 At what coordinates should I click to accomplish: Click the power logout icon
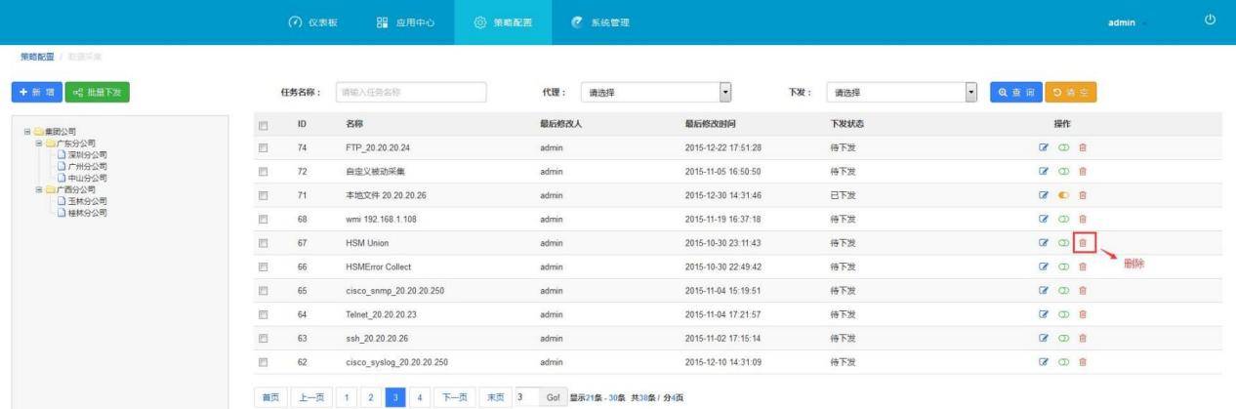[x=1211, y=20]
